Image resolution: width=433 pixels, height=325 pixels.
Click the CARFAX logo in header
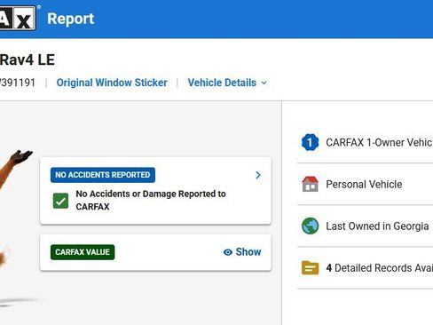[x=18, y=18]
